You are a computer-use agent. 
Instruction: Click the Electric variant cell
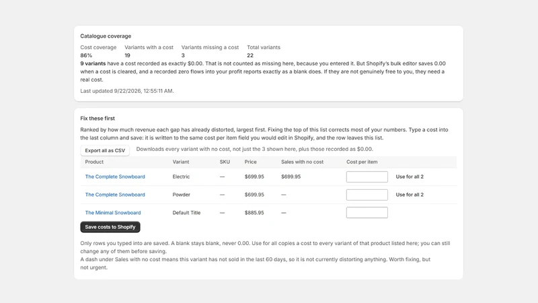(x=181, y=176)
